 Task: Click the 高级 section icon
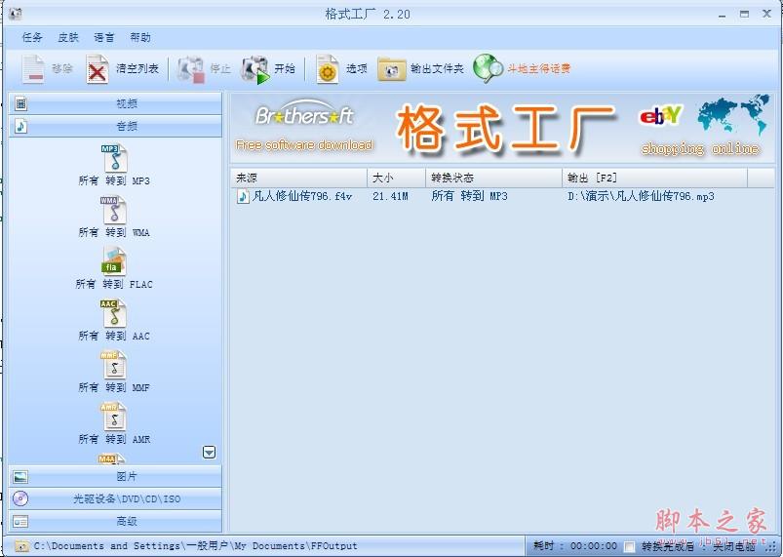click(20, 522)
